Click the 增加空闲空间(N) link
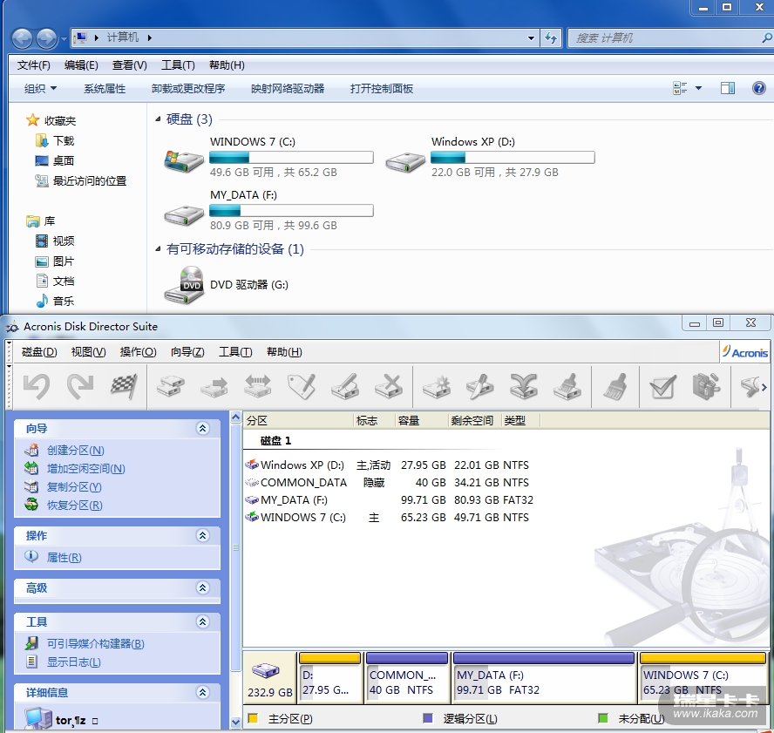Viewport: 774px width, 733px height. (x=86, y=468)
